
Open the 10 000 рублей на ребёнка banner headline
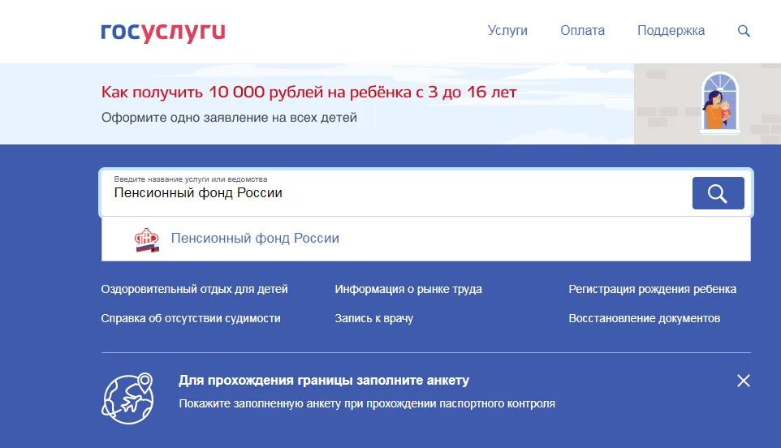point(309,92)
